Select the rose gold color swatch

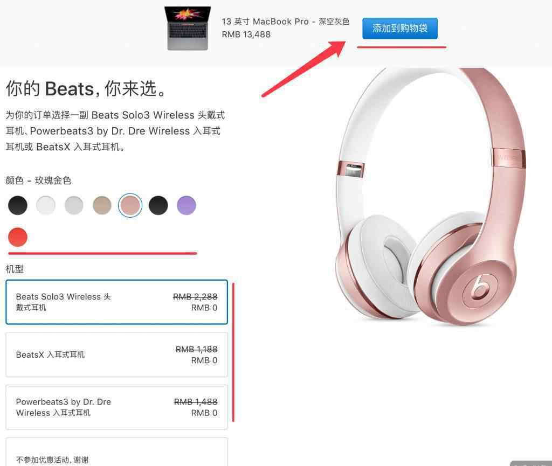click(130, 205)
